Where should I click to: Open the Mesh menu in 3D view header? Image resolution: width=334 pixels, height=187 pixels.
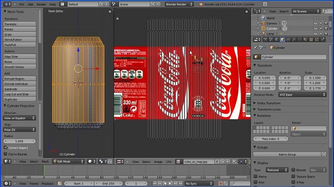tap(45, 161)
